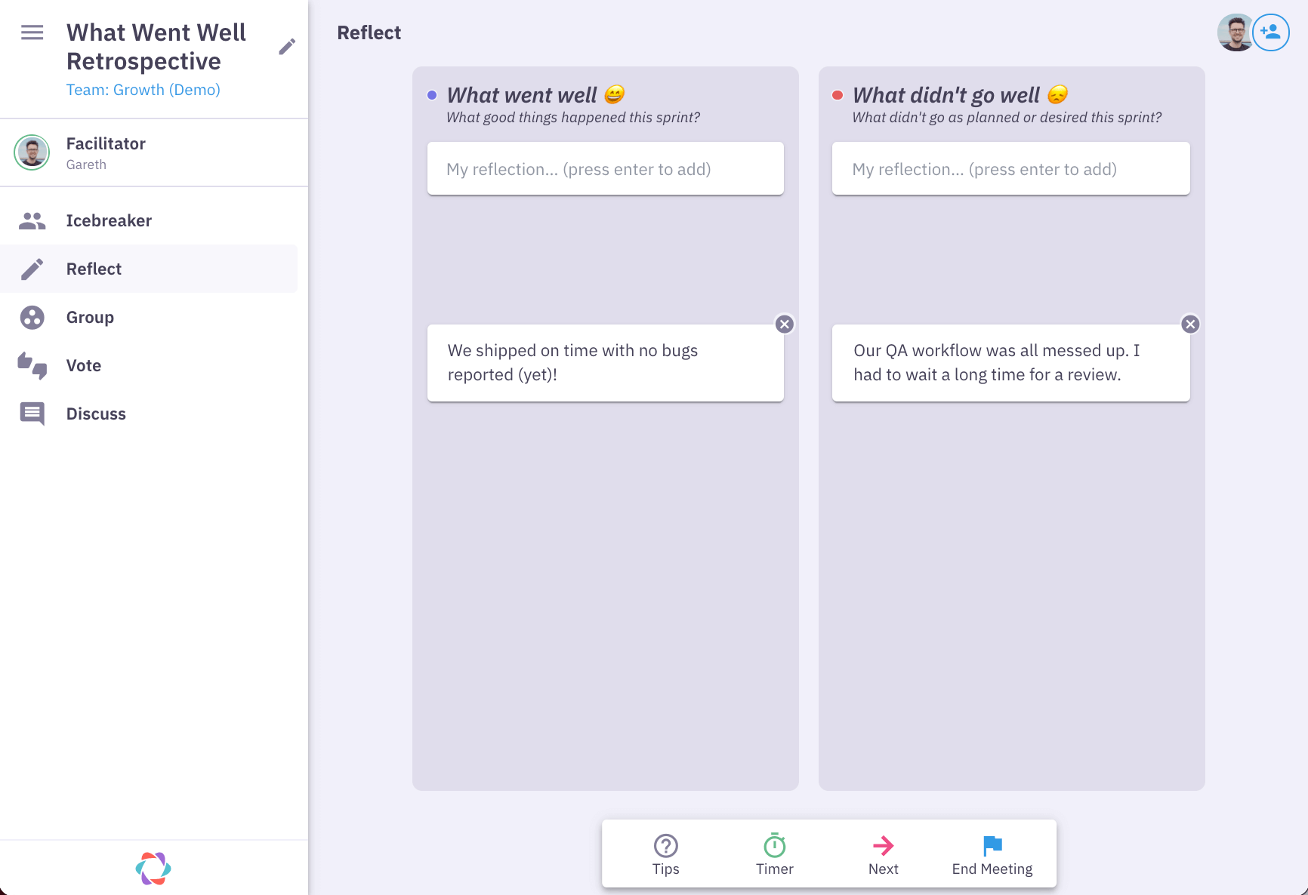The image size is (1308, 895).
Task: Click the add teammate icon
Action: pos(1271,32)
